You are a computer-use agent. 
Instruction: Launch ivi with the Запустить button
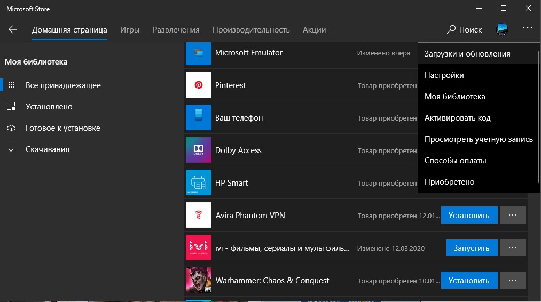click(x=472, y=248)
